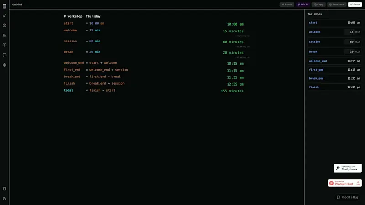The image size is (365, 205).
Task: Click the 60 minutes result
Action: coord(233,42)
